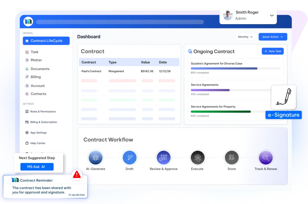Expand the Quick Action dropdown
The width and height of the screenshot is (308, 204).
point(273,37)
